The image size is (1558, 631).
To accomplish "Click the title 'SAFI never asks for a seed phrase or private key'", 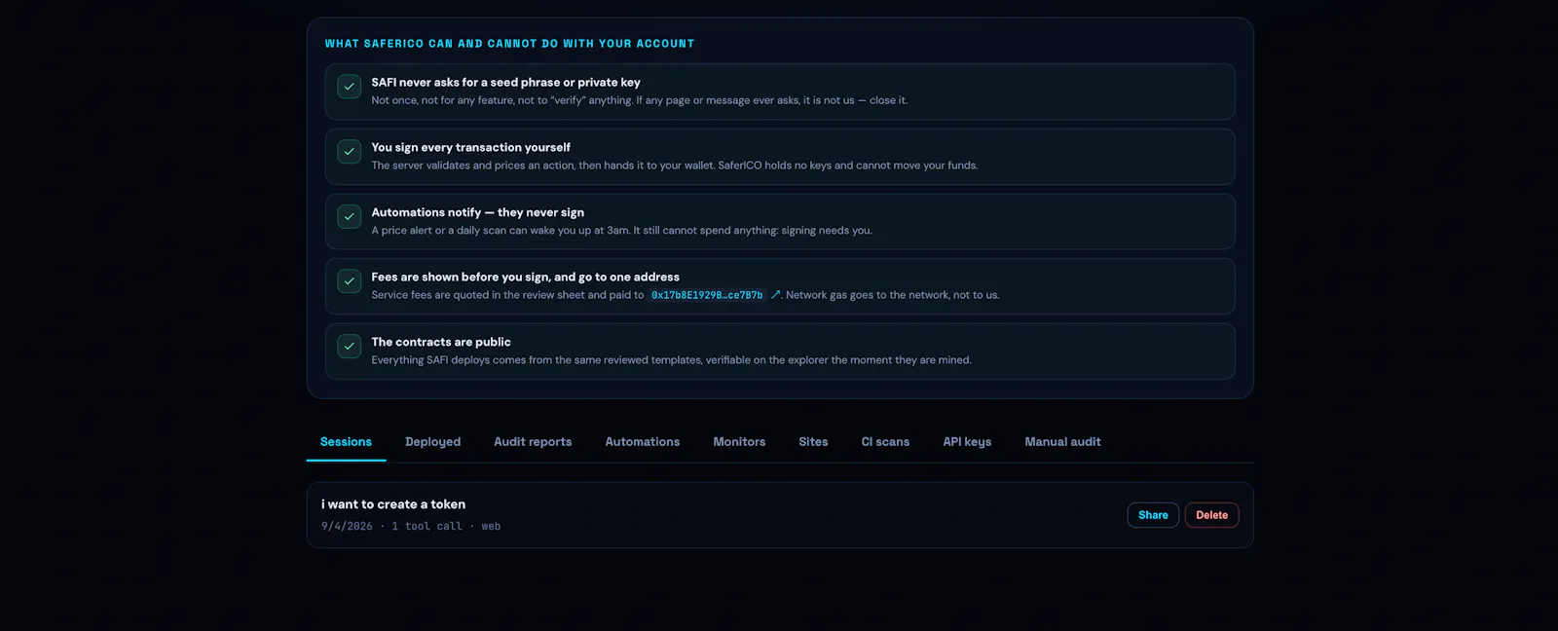I will coord(505,83).
